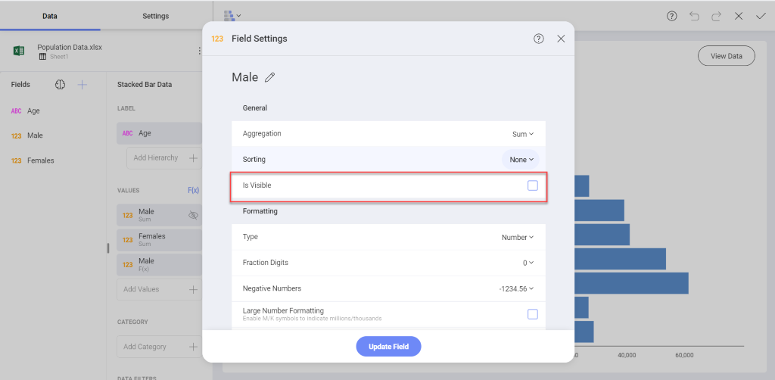Open Negative Numbers format dropdown
This screenshot has height=380, width=775.
516,288
